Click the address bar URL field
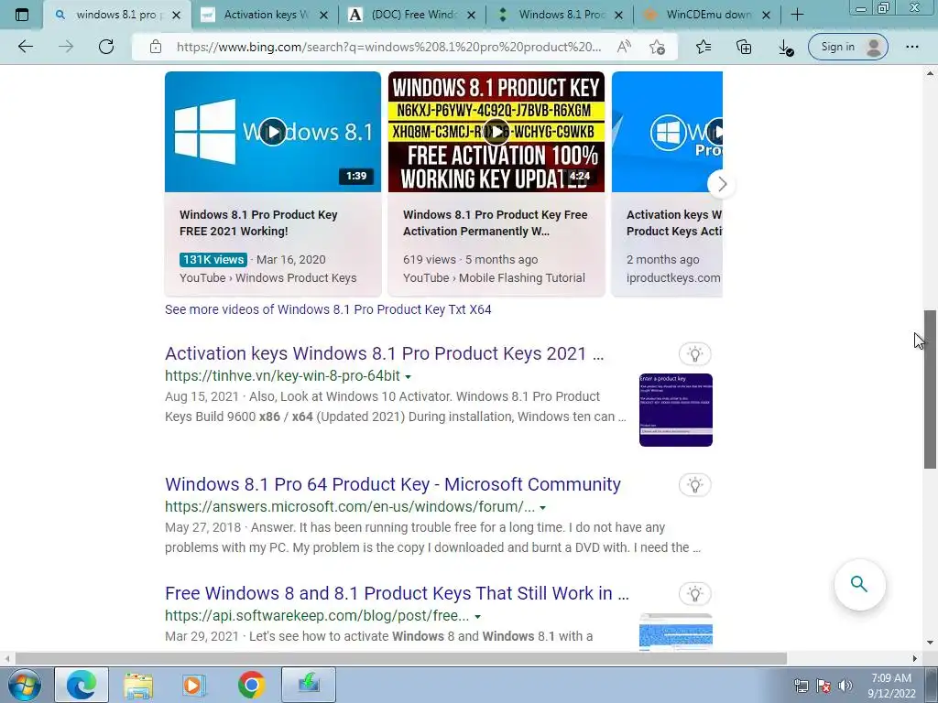 coord(388,47)
